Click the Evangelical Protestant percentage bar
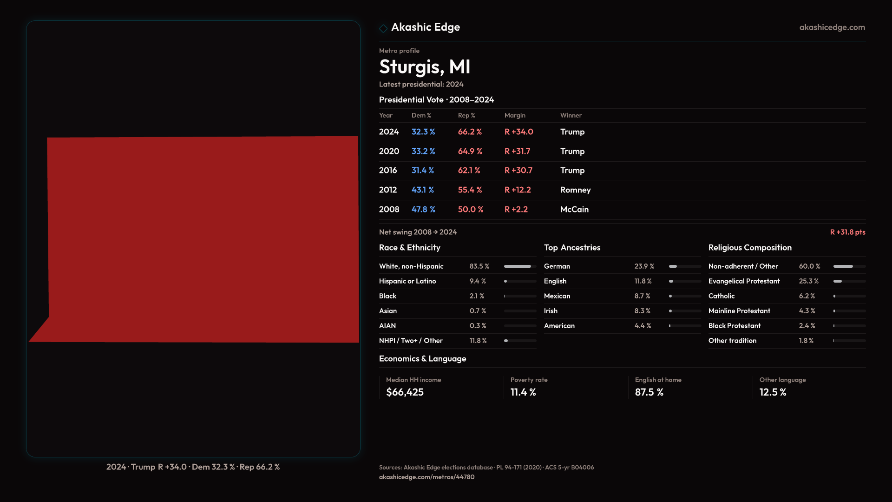The image size is (892, 502). (x=849, y=281)
